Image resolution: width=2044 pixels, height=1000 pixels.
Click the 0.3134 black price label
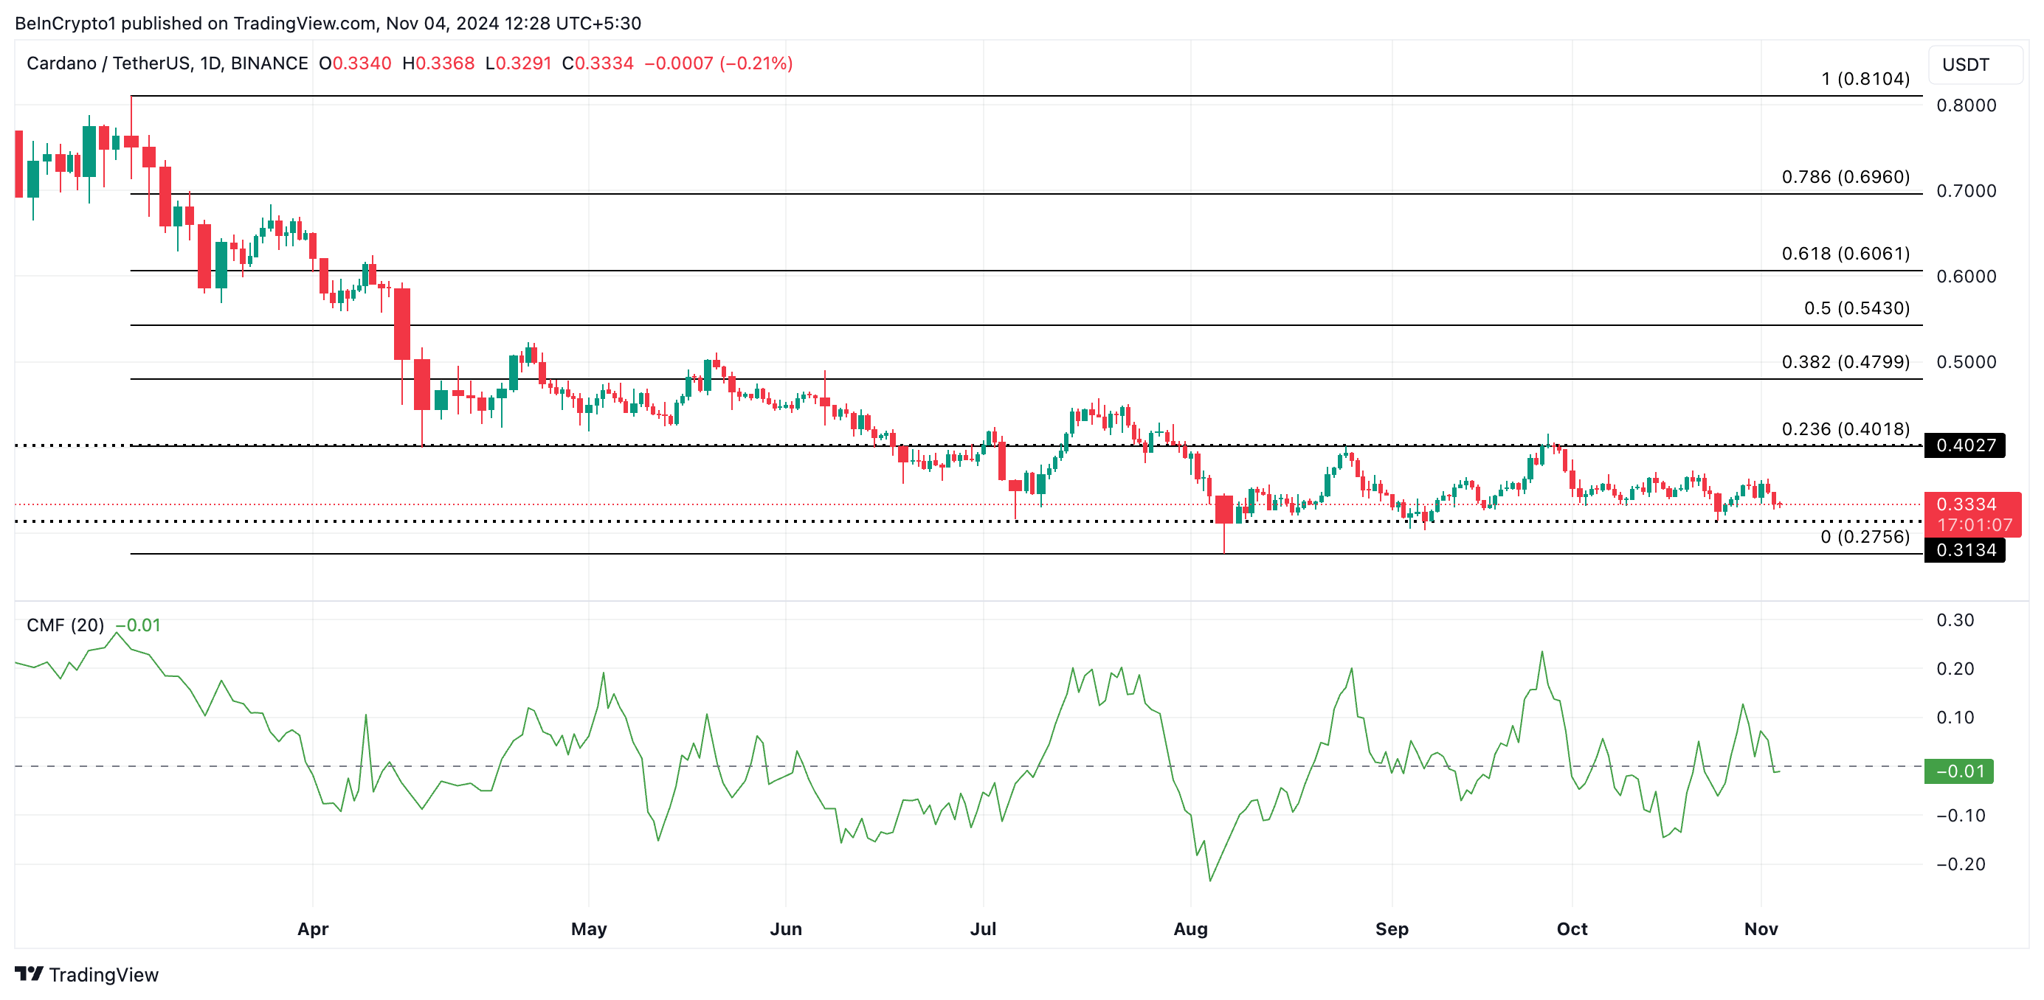pyautogui.click(x=1964, y=549)
